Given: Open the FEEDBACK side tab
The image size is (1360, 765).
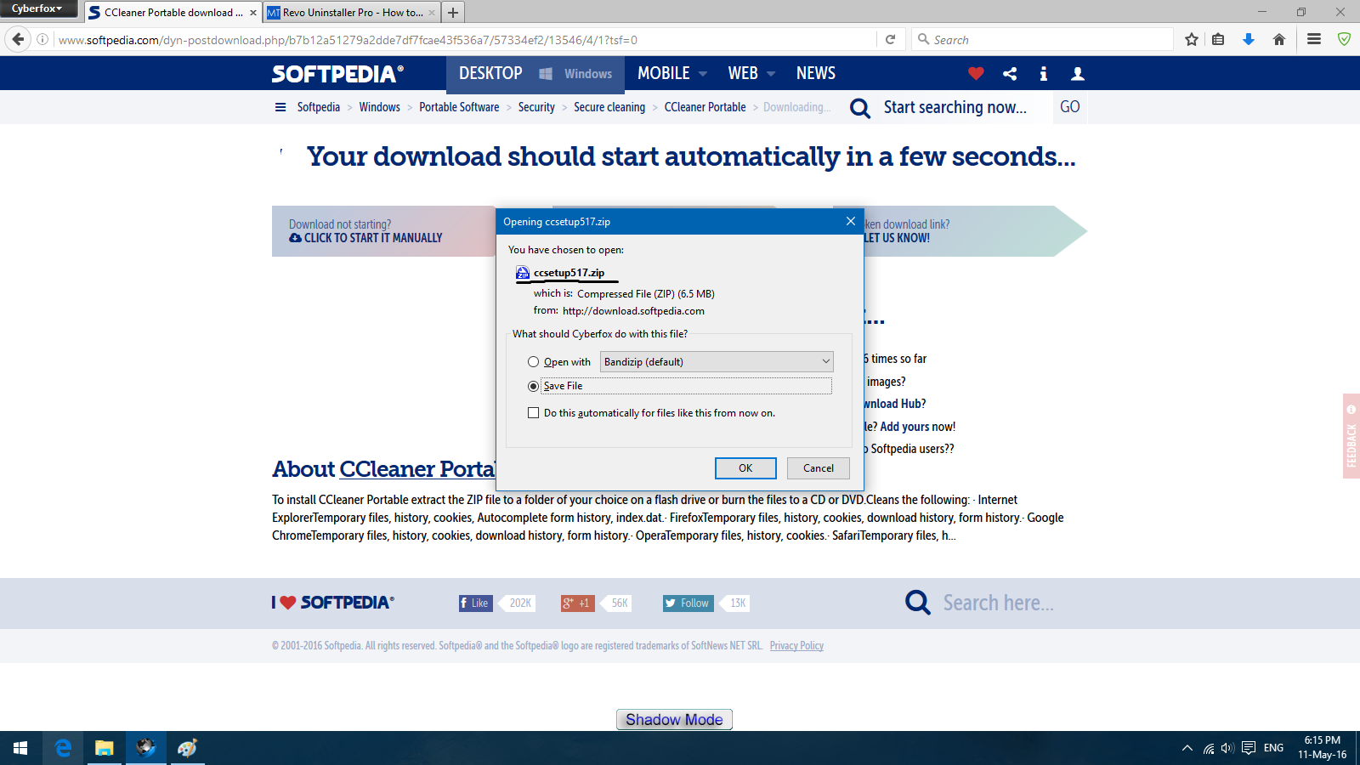Looking at the screenshot, I should click(x=1351, y=436).
